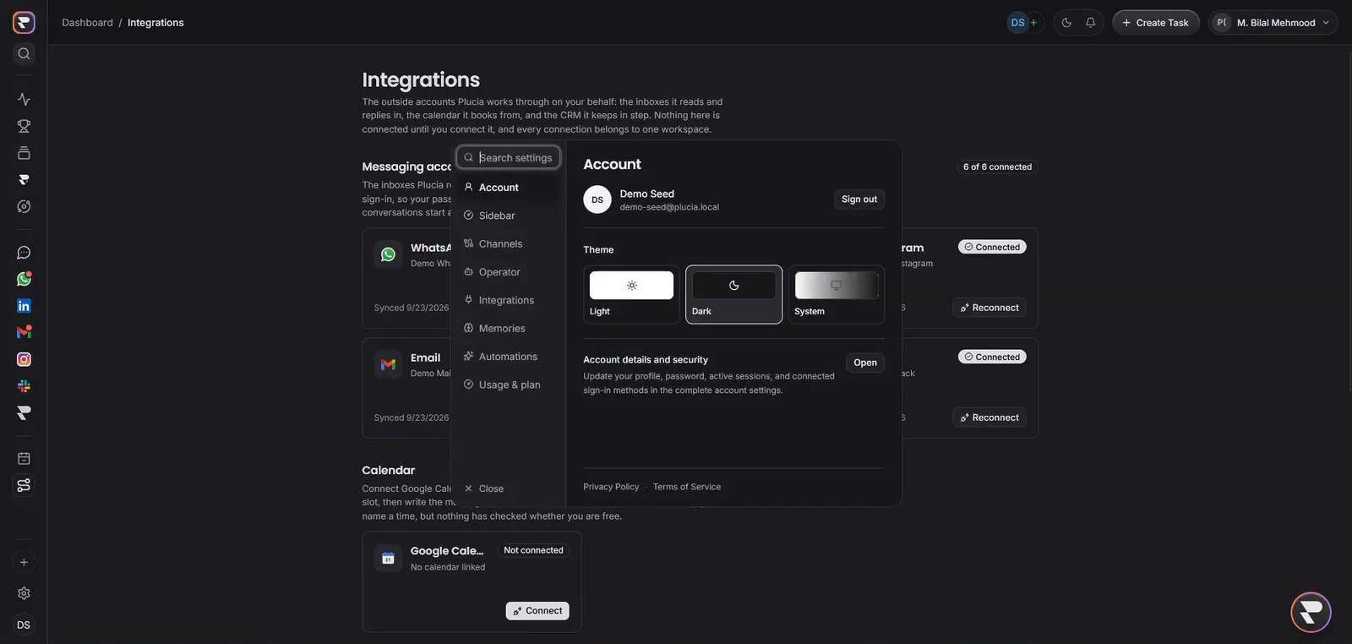Click the plus icon in left sidebar
The image size is (1352, 644).
(x=24, y=562)
